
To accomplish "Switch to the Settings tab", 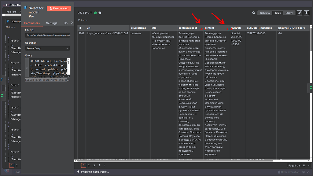I will [52, 23].
